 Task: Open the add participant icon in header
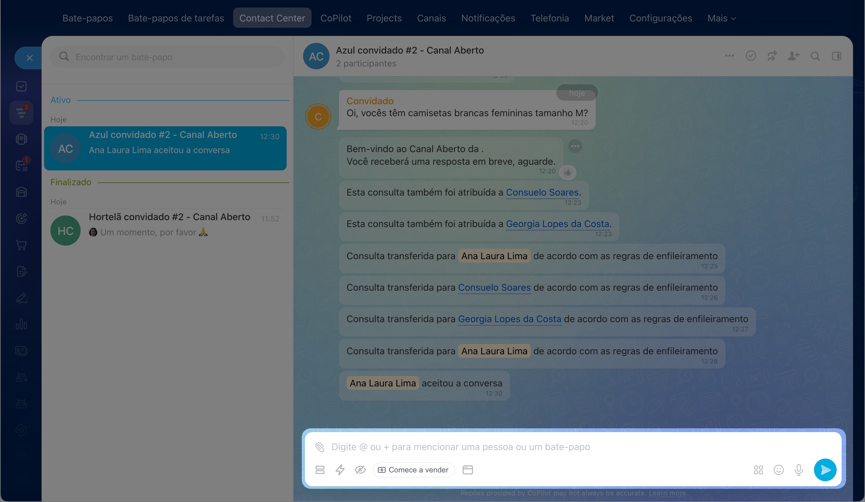tap(793, 56)
